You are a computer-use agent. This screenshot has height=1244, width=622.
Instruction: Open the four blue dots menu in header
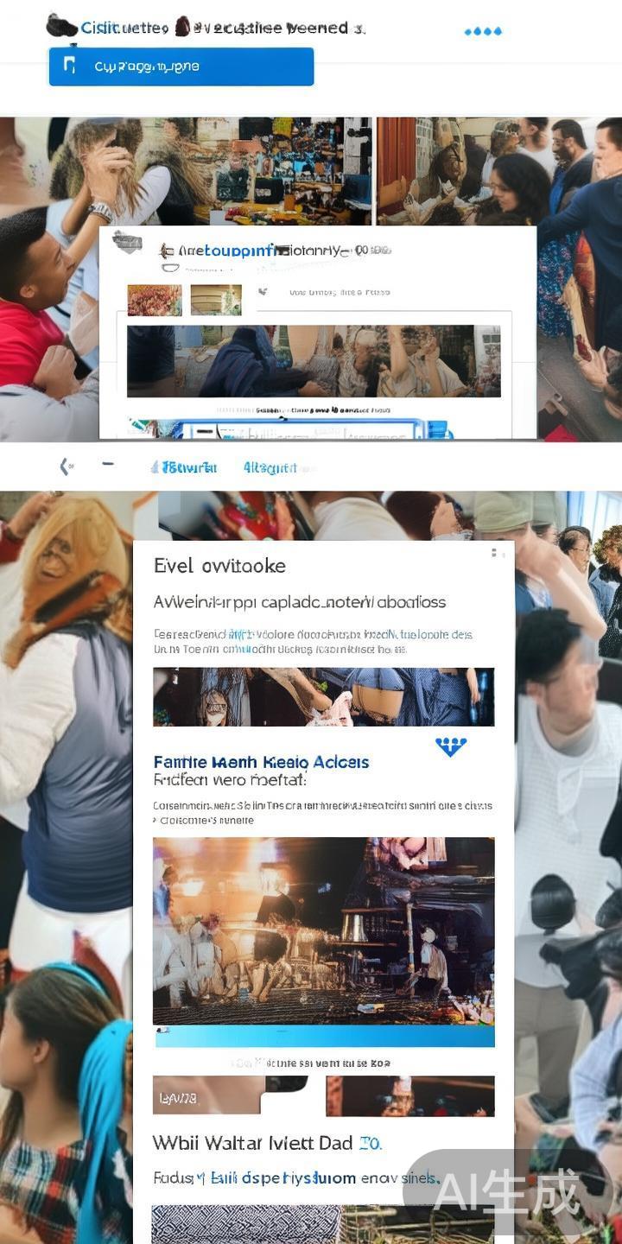(483, 31)
